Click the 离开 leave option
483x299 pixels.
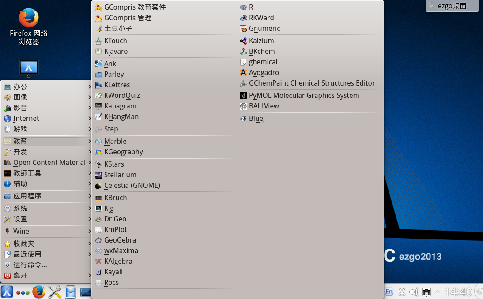tap(20, 275)
